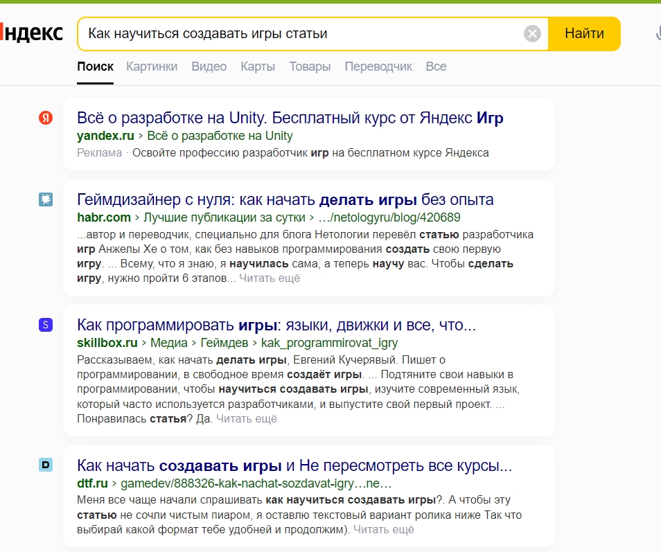
Task: Click the red Yandex favicon of ad result
Action: point(46,118)
